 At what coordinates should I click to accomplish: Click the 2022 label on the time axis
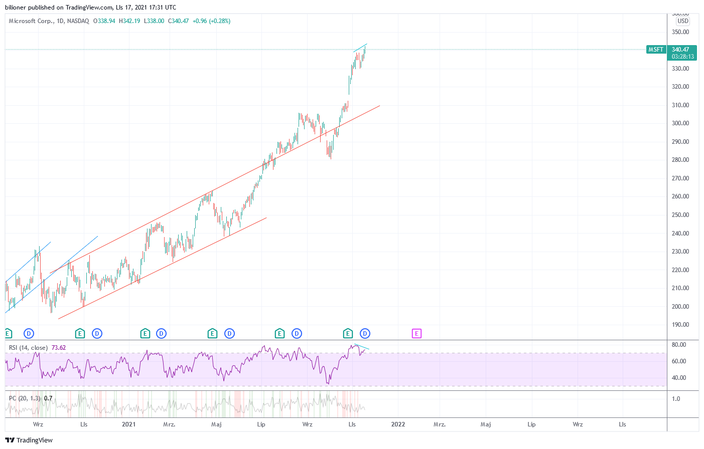click(x=398, y=424)
